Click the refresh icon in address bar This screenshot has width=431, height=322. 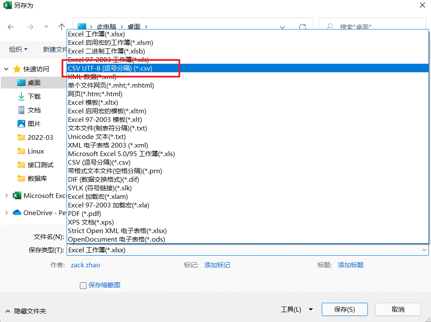[x=303, y=27]
